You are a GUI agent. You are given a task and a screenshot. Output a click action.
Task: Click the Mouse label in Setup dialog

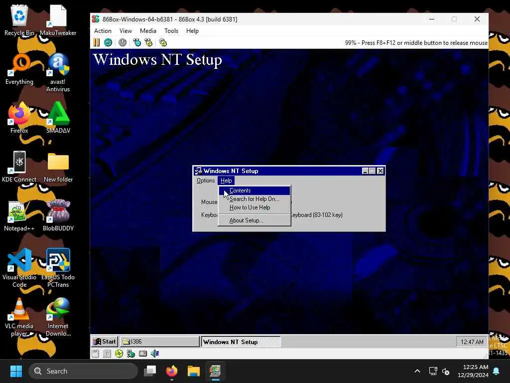pyautogui.click(x=209, y=202)
